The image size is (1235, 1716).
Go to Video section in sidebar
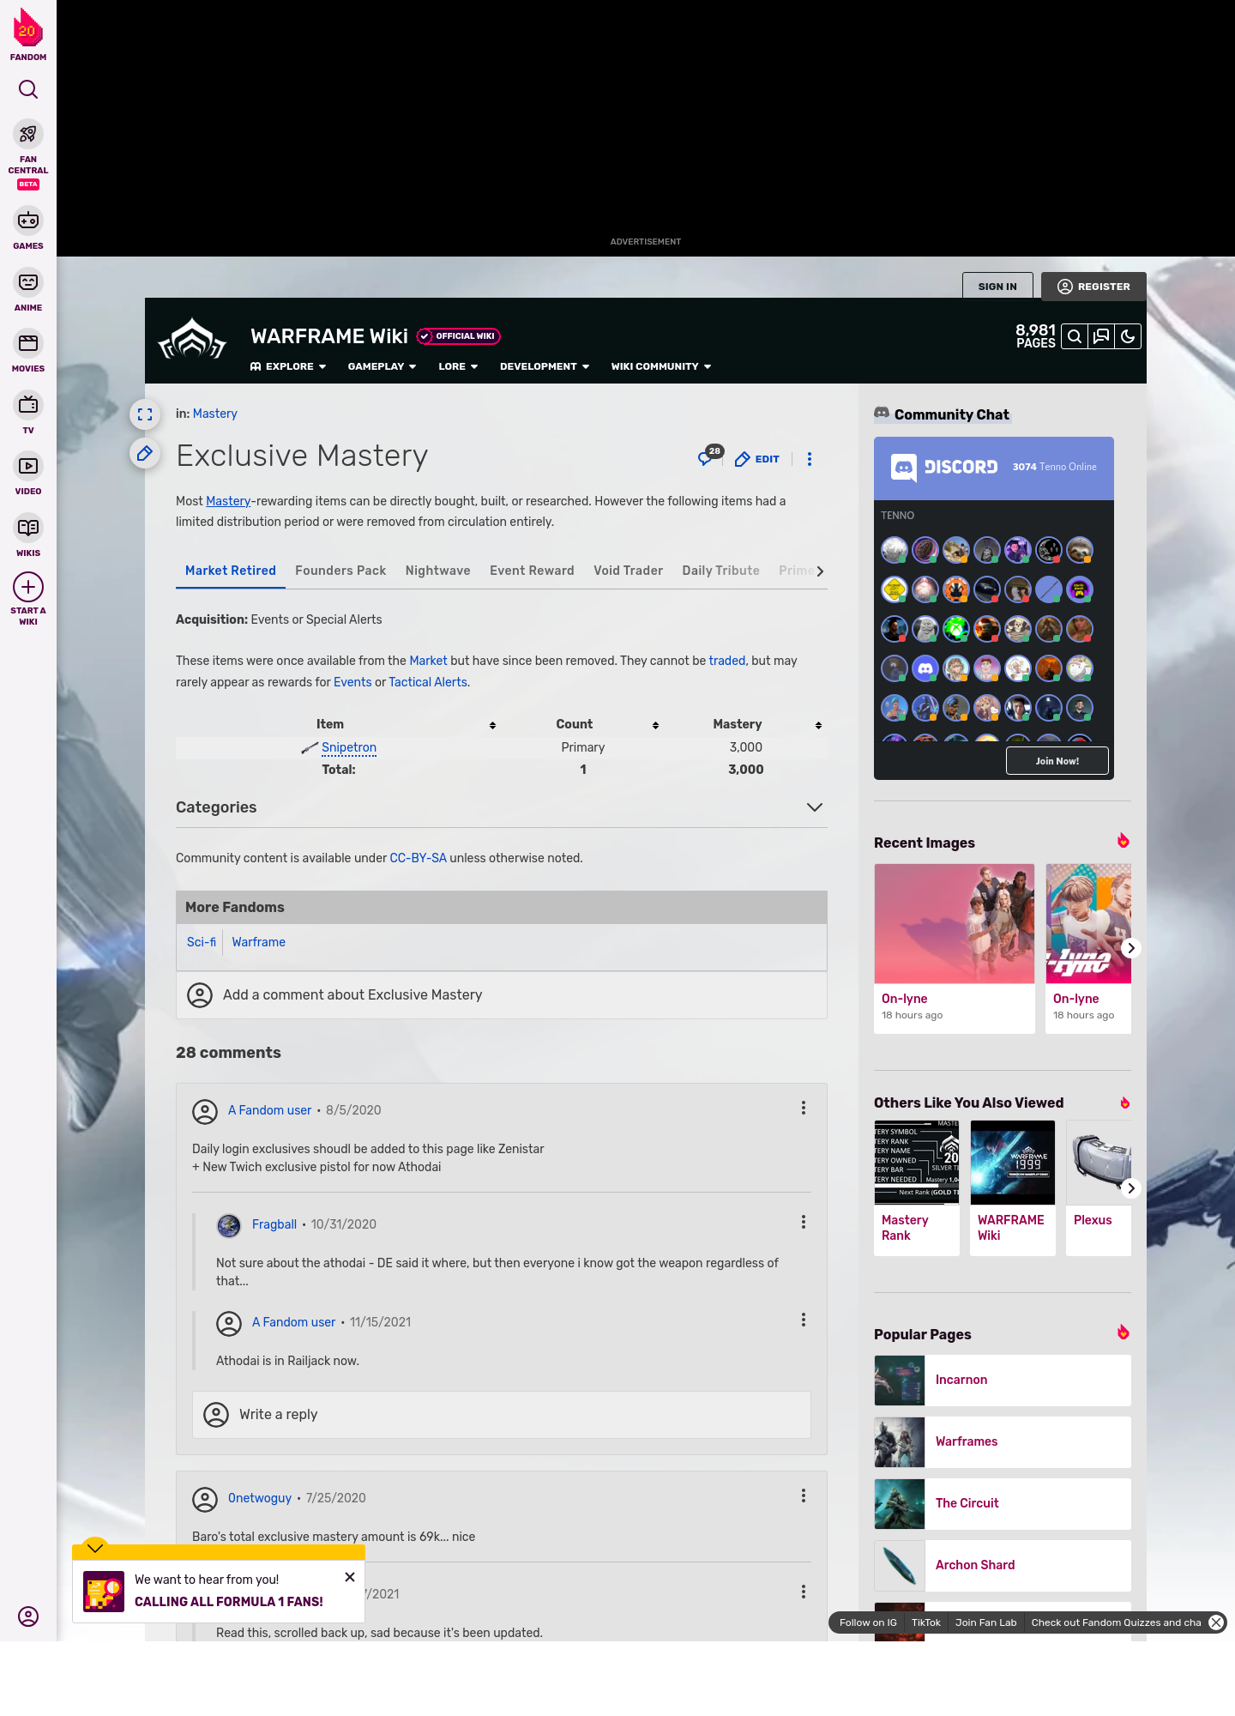tap(28, 474)
